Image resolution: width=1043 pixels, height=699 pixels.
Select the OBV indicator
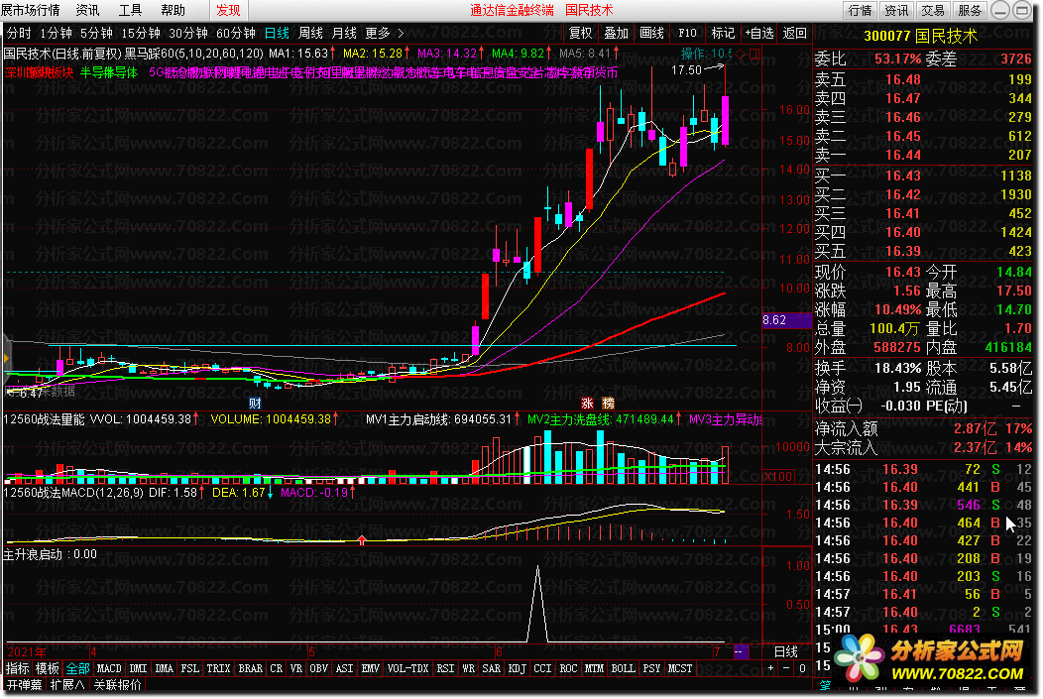tap(318, 668)
